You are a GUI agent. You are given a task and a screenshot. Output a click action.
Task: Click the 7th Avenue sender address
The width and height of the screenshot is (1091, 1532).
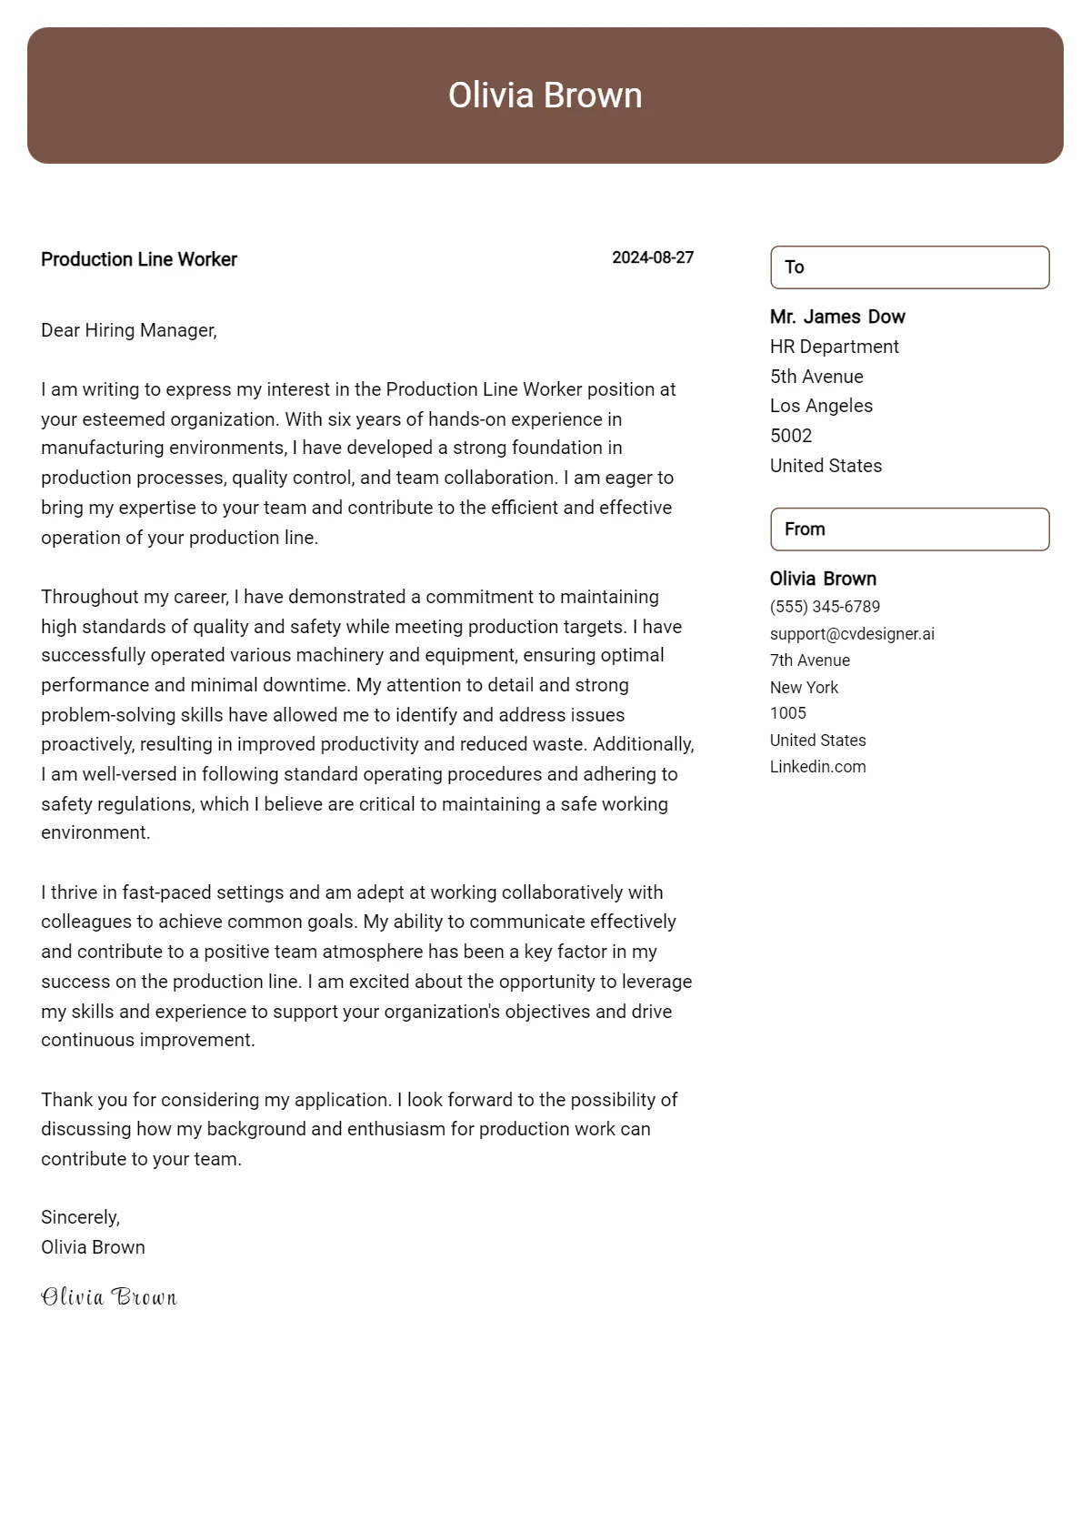(810, 660)
